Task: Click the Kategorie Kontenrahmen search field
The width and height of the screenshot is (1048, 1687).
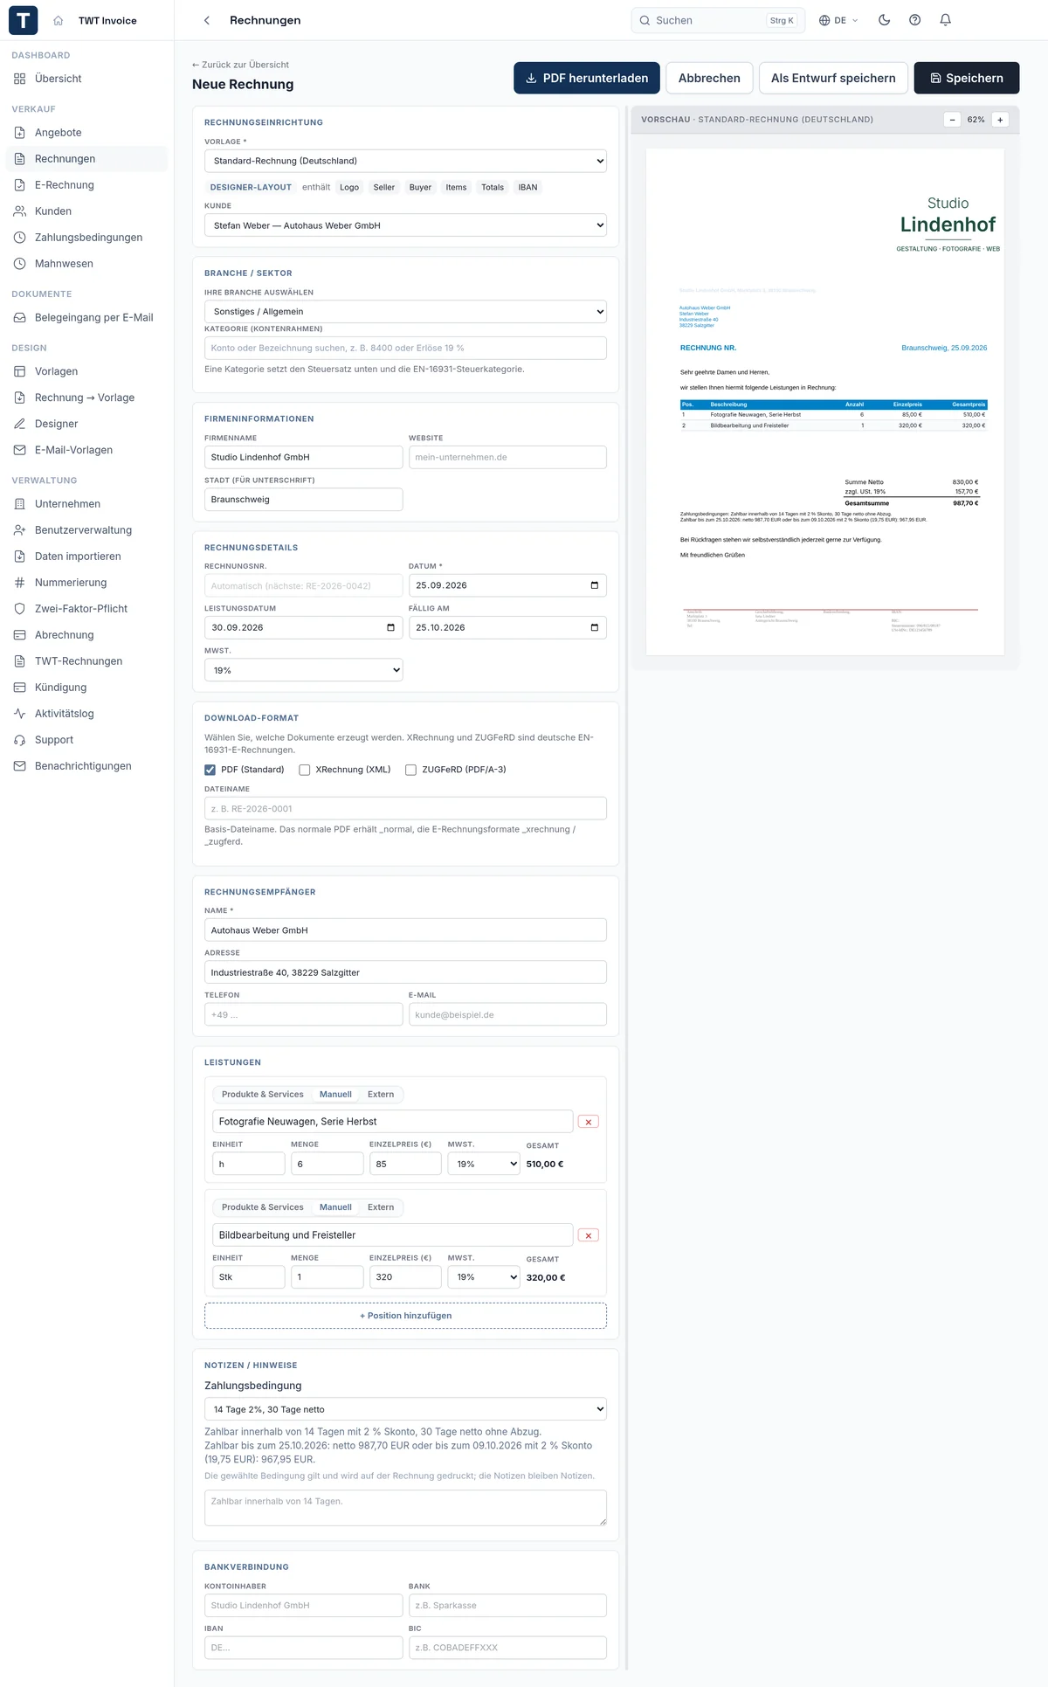Action: [405, 348]
